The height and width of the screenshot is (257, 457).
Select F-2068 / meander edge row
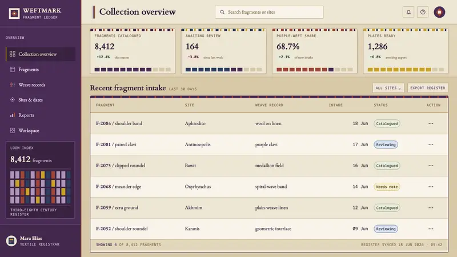coord(269,187)
